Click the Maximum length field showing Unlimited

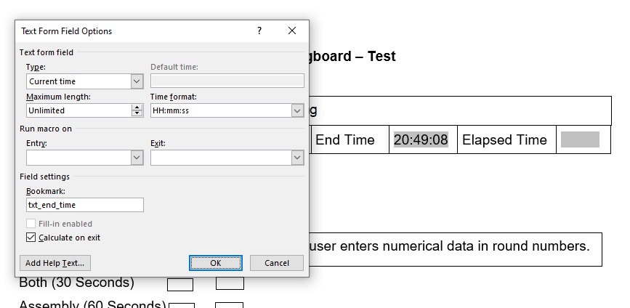point(78,111)
